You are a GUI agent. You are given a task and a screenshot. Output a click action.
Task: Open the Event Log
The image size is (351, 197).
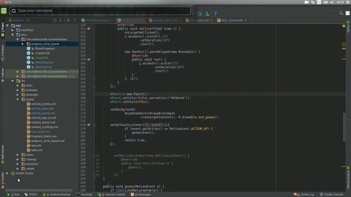click(x=304, y=195)
